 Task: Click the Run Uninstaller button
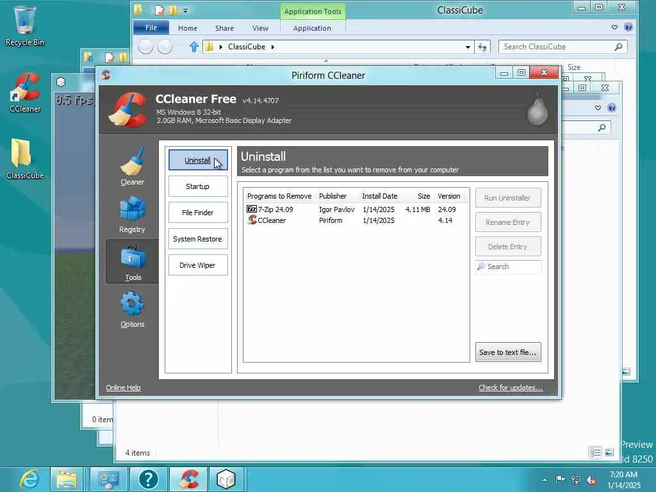pos(507,198)
